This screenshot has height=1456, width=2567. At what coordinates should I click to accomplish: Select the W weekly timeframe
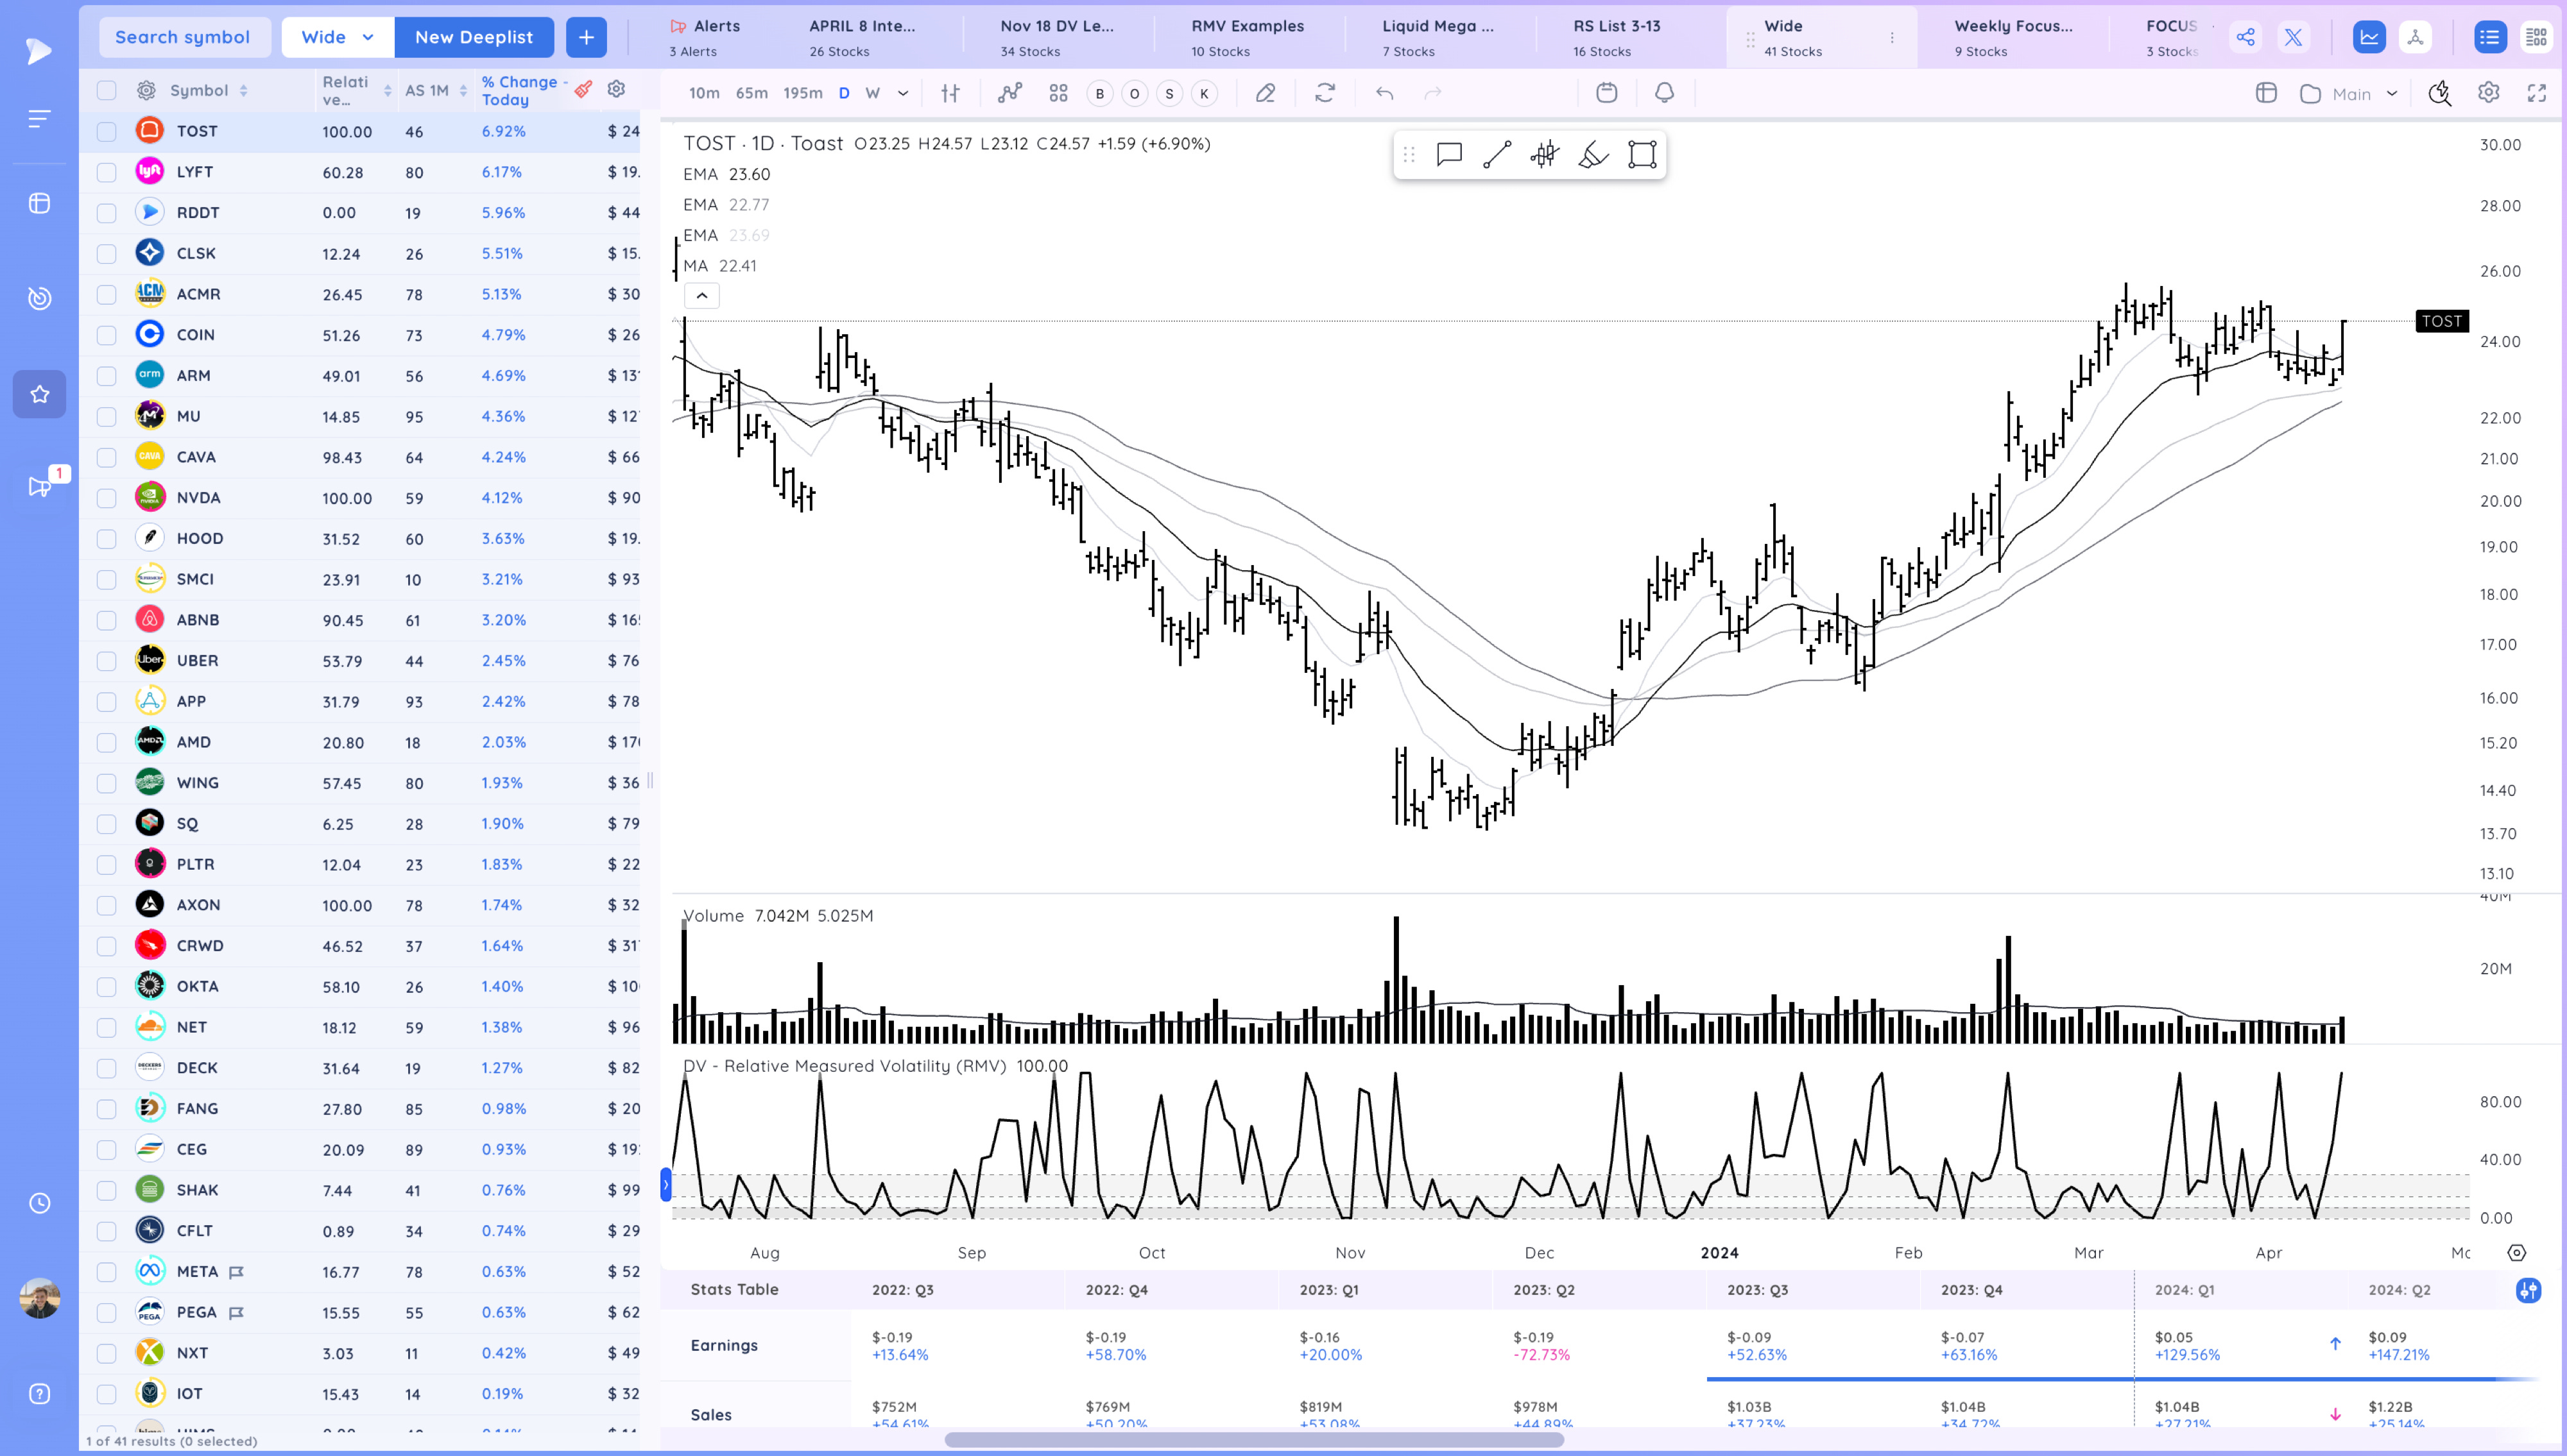point(872,93)
